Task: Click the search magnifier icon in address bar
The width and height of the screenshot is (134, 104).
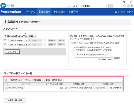Action: 69,6
